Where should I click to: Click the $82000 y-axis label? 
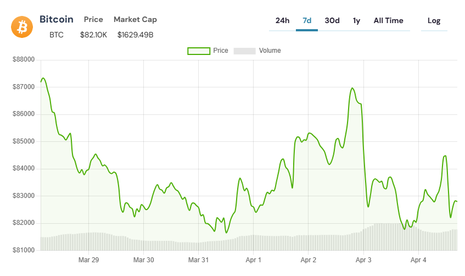[24, 223]
